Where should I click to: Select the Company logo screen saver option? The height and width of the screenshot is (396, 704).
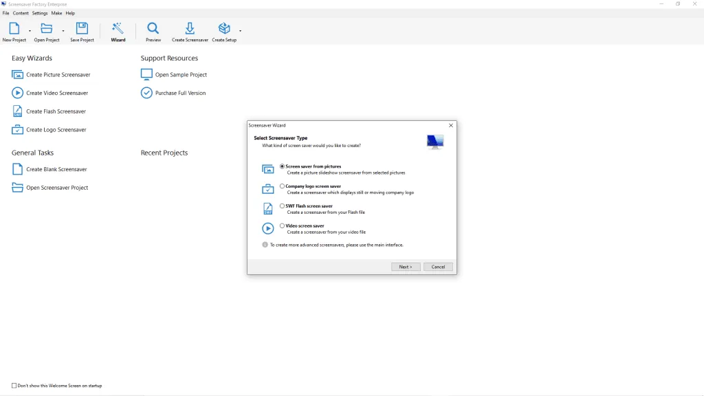point(282,186)
